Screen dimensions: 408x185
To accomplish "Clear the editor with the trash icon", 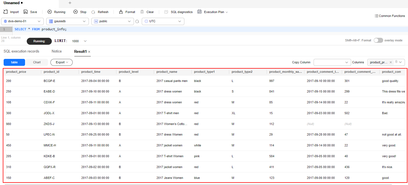I will pos(142,12).
